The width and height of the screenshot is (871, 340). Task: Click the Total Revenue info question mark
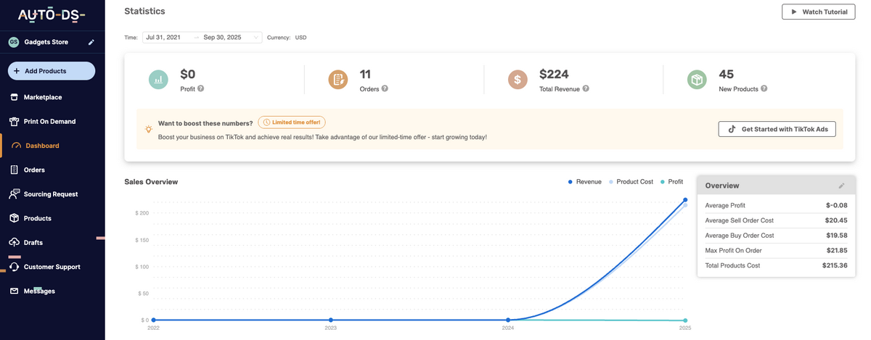[585, 89]
